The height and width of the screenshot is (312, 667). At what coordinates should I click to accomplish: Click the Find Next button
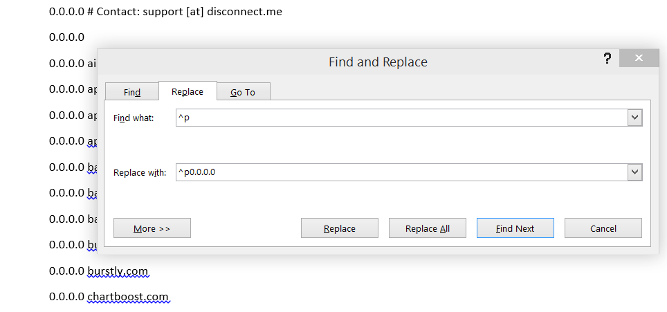point(515,228)
